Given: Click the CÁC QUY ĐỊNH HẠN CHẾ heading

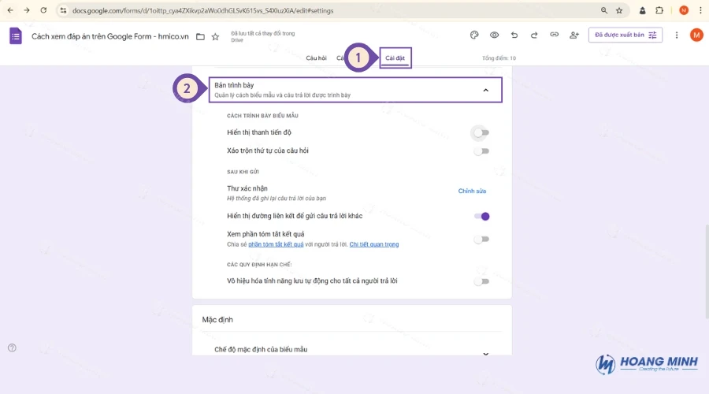Looking at the screenshot, I should (259, 265).
